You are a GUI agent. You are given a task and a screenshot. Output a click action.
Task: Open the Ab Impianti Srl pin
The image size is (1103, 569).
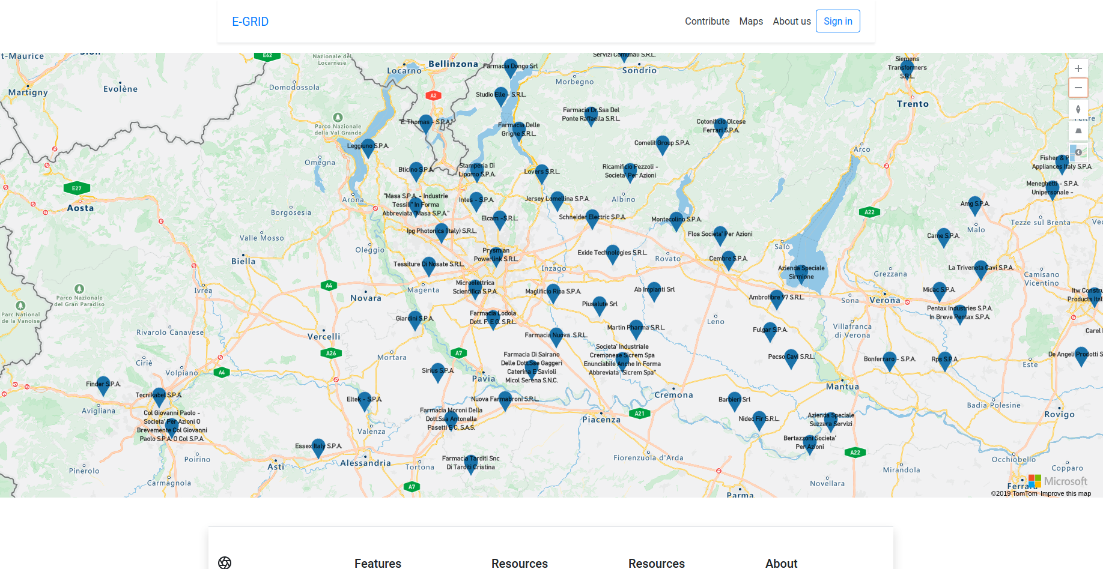click(x=654, y=291)
